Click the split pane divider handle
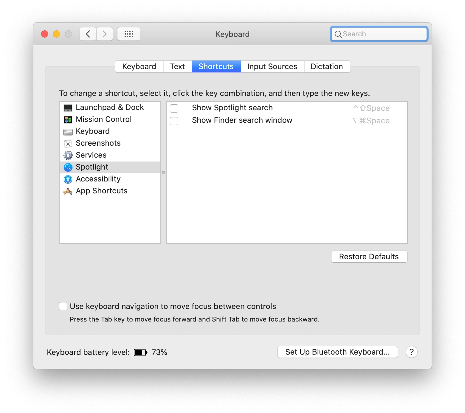The height and width of the screenshot is (413, 465). (x=164, y=173)
